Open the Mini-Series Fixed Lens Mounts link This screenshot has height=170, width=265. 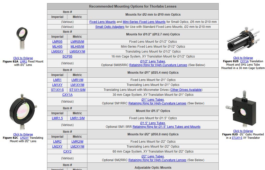click(144, 22)
